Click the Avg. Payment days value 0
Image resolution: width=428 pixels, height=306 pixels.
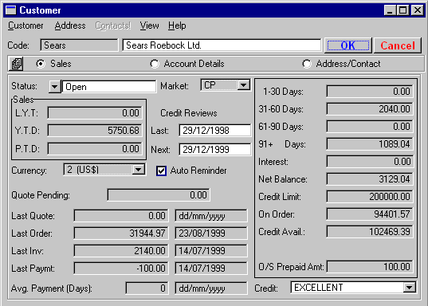pyautogui.click(x=147, y=288)
